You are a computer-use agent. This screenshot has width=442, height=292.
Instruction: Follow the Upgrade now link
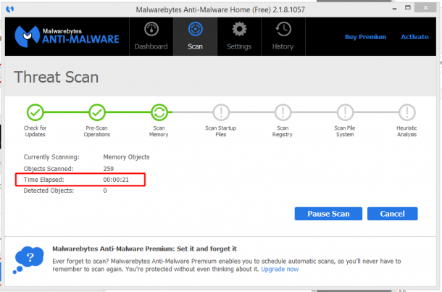click(280, 269)
